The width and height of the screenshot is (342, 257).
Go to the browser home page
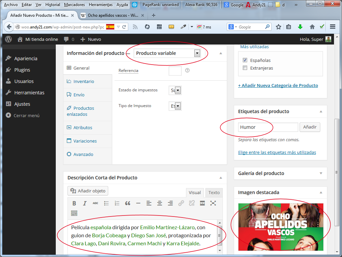(x=312, y=27)
